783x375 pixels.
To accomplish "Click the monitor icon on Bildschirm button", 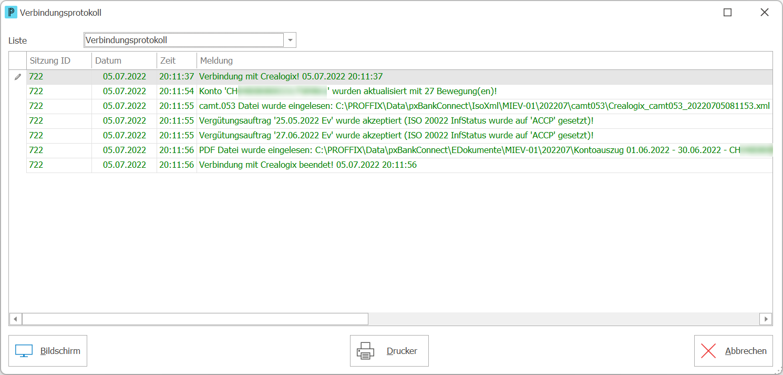I will [x=24, y=351].
